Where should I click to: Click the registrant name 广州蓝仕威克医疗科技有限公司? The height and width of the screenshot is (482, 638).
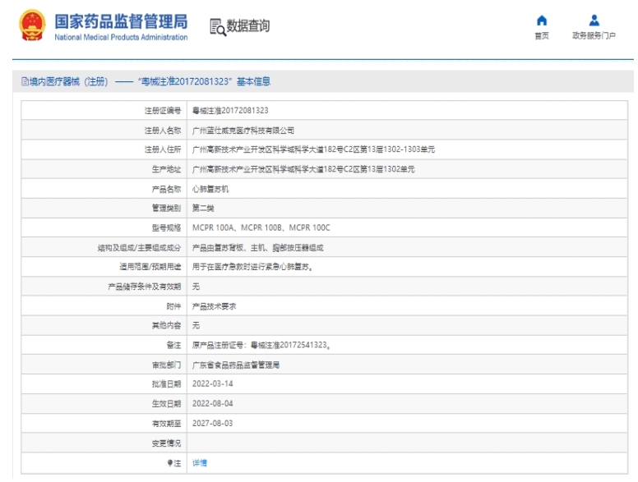click(243, 130)
